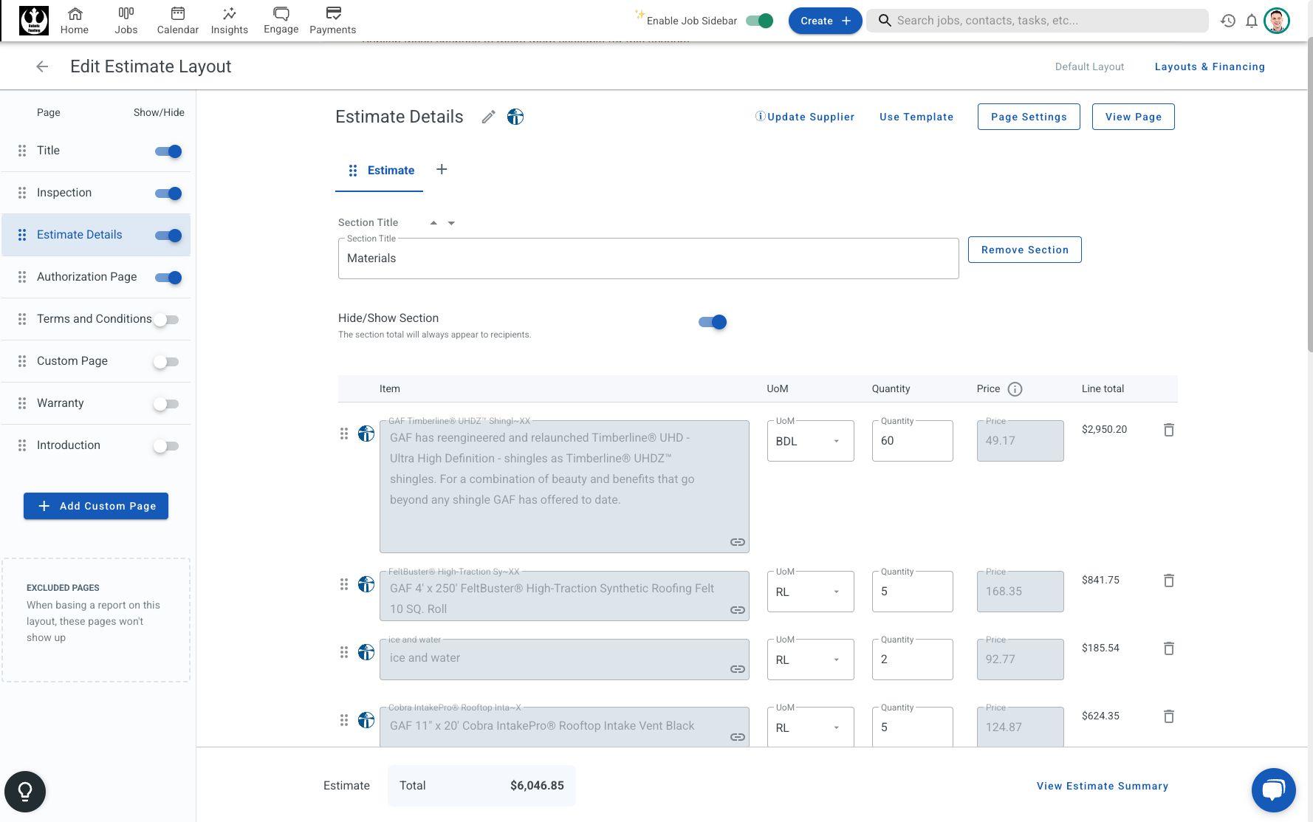Grab the drag handle for Title page
This screenshot has height=822, width=1313.
[22, 151]
